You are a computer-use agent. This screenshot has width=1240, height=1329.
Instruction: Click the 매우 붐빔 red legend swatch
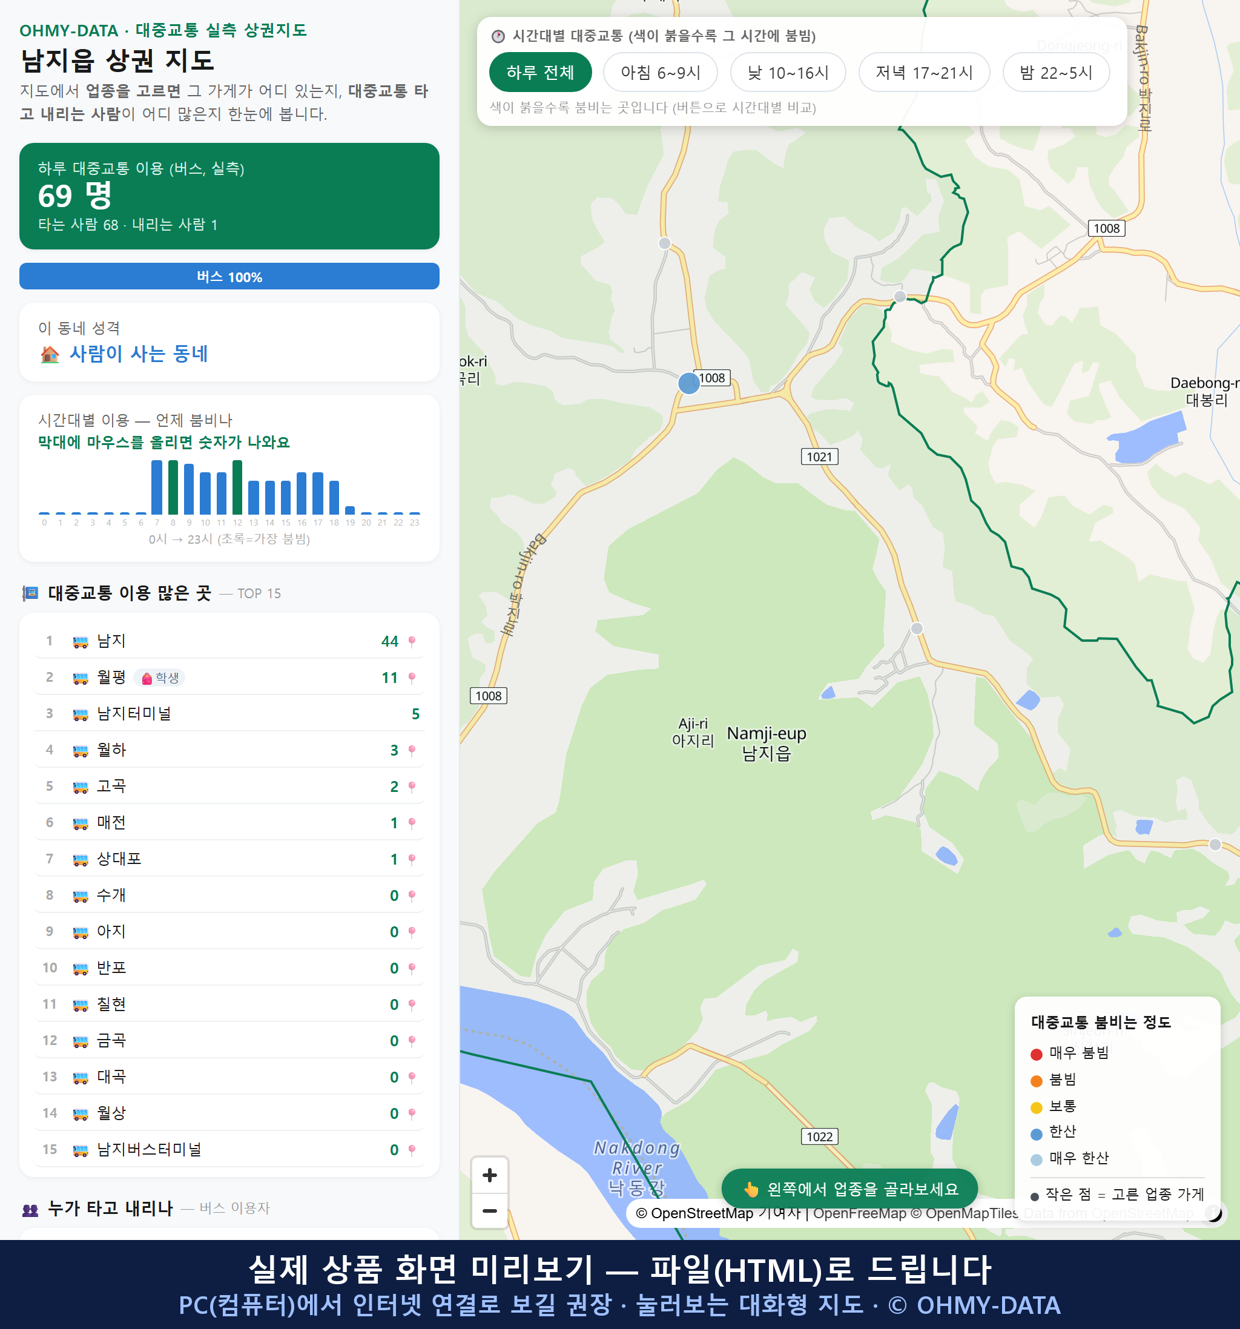point(1036,1054)
